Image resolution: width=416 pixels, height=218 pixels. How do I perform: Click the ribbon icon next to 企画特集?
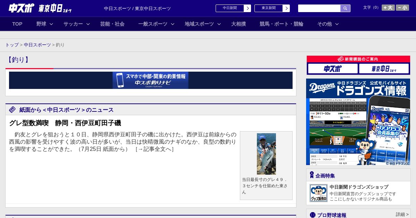click(312, 175)
